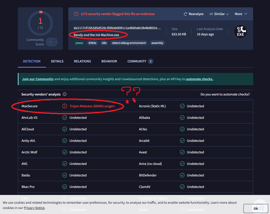This screenshot has width=270, height=214.
Task: Click the EXE file type icon
Action: coord(241,31)
